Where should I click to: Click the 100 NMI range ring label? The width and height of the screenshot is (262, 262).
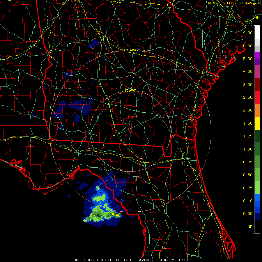[130, 50]
